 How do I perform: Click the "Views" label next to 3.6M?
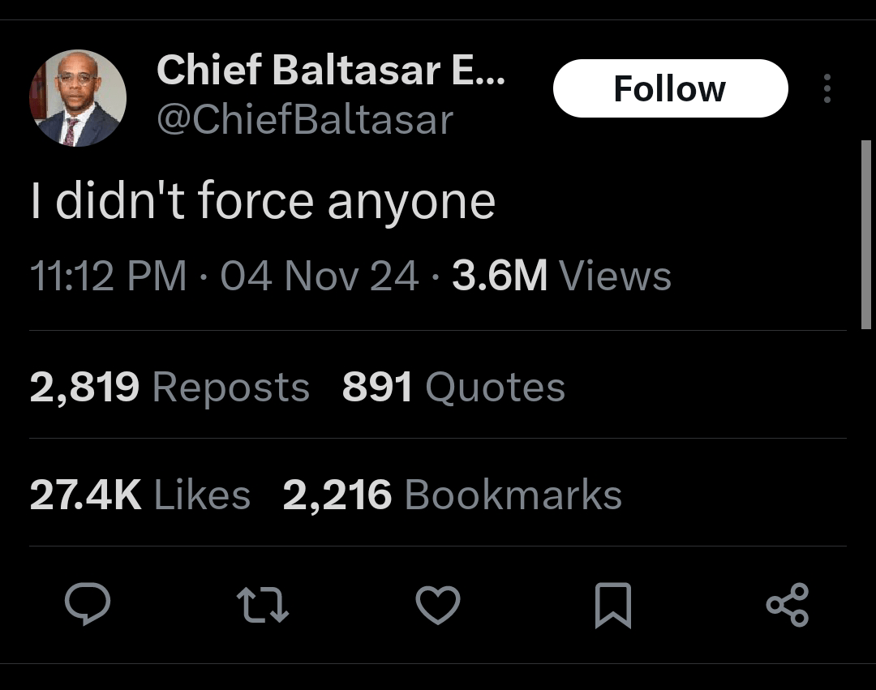point(616,276)
